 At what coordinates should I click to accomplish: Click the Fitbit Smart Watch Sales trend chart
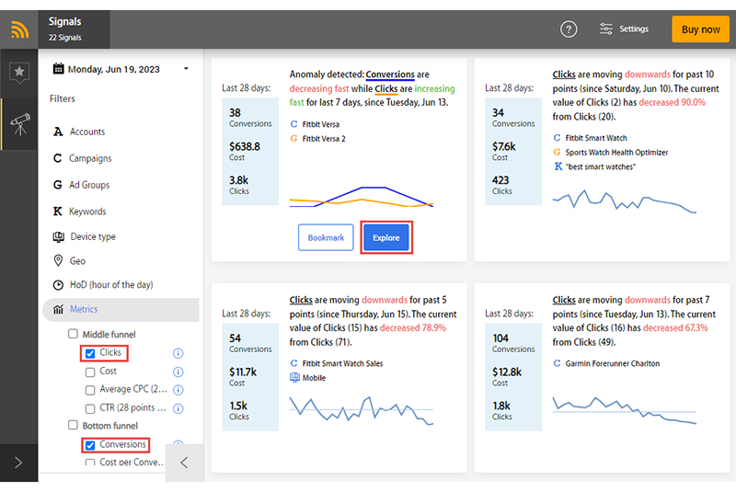pos(361,410)
